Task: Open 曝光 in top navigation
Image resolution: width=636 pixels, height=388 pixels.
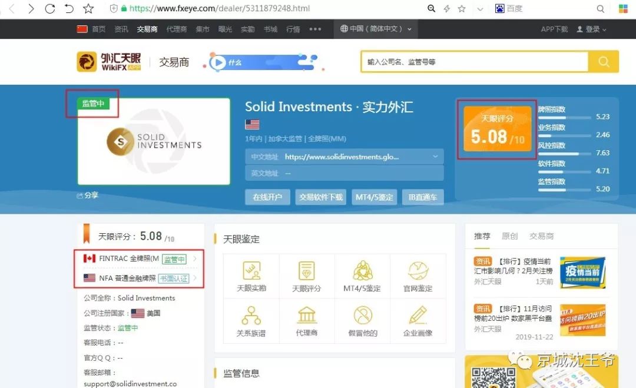Action: [x=225, y=29]
